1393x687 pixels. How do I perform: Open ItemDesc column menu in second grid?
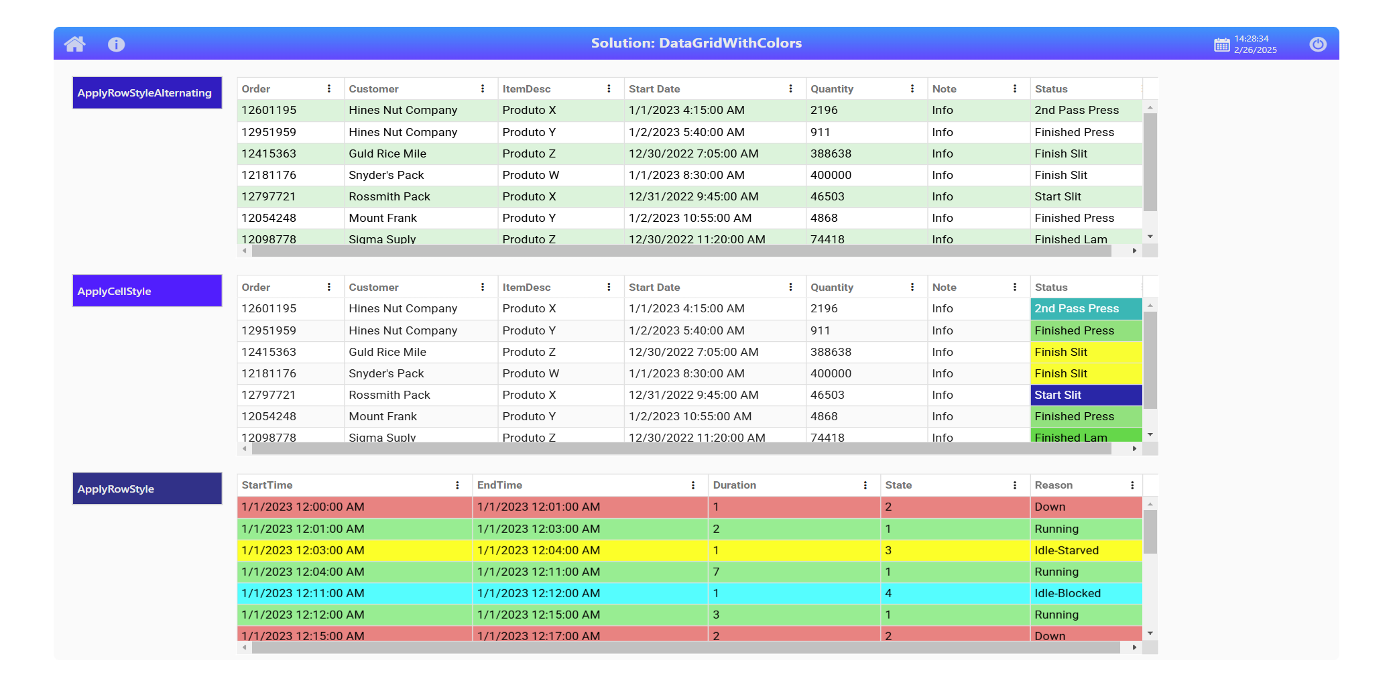tap(609, 287)
